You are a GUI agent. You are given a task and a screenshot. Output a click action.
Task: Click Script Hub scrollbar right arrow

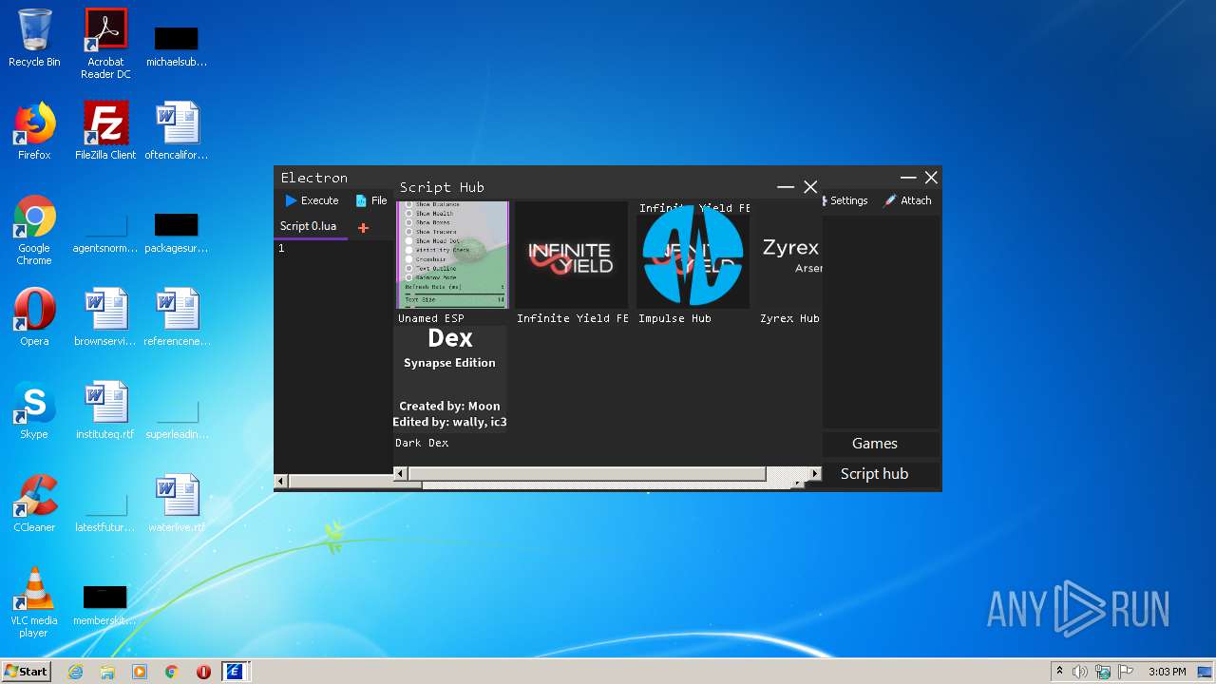tap(814, 473)
